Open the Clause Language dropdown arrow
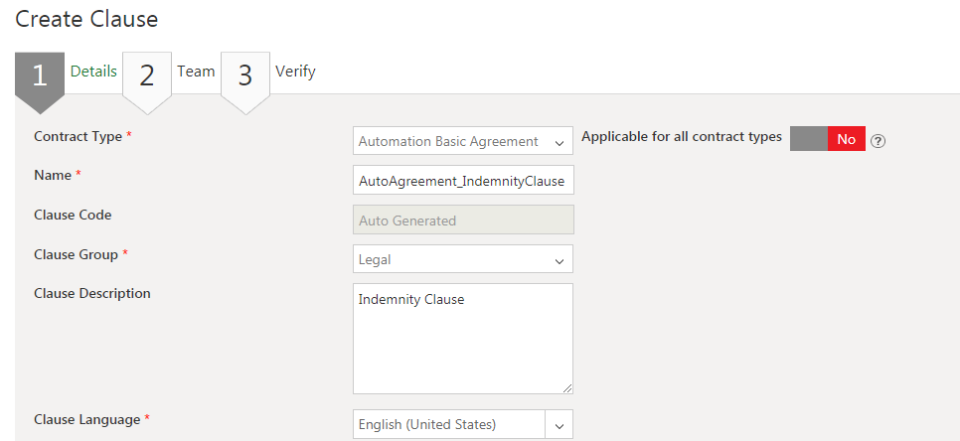This screenshot has height=441, width=960. tap(560, 425)
